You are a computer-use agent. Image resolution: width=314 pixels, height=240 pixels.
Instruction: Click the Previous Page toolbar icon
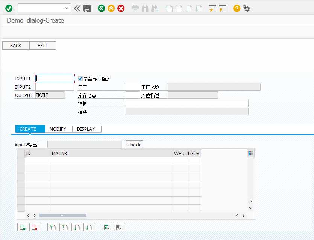coord(179,8)
